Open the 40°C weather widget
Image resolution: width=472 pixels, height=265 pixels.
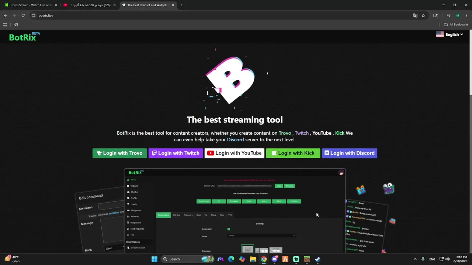(x=12, y=259)
